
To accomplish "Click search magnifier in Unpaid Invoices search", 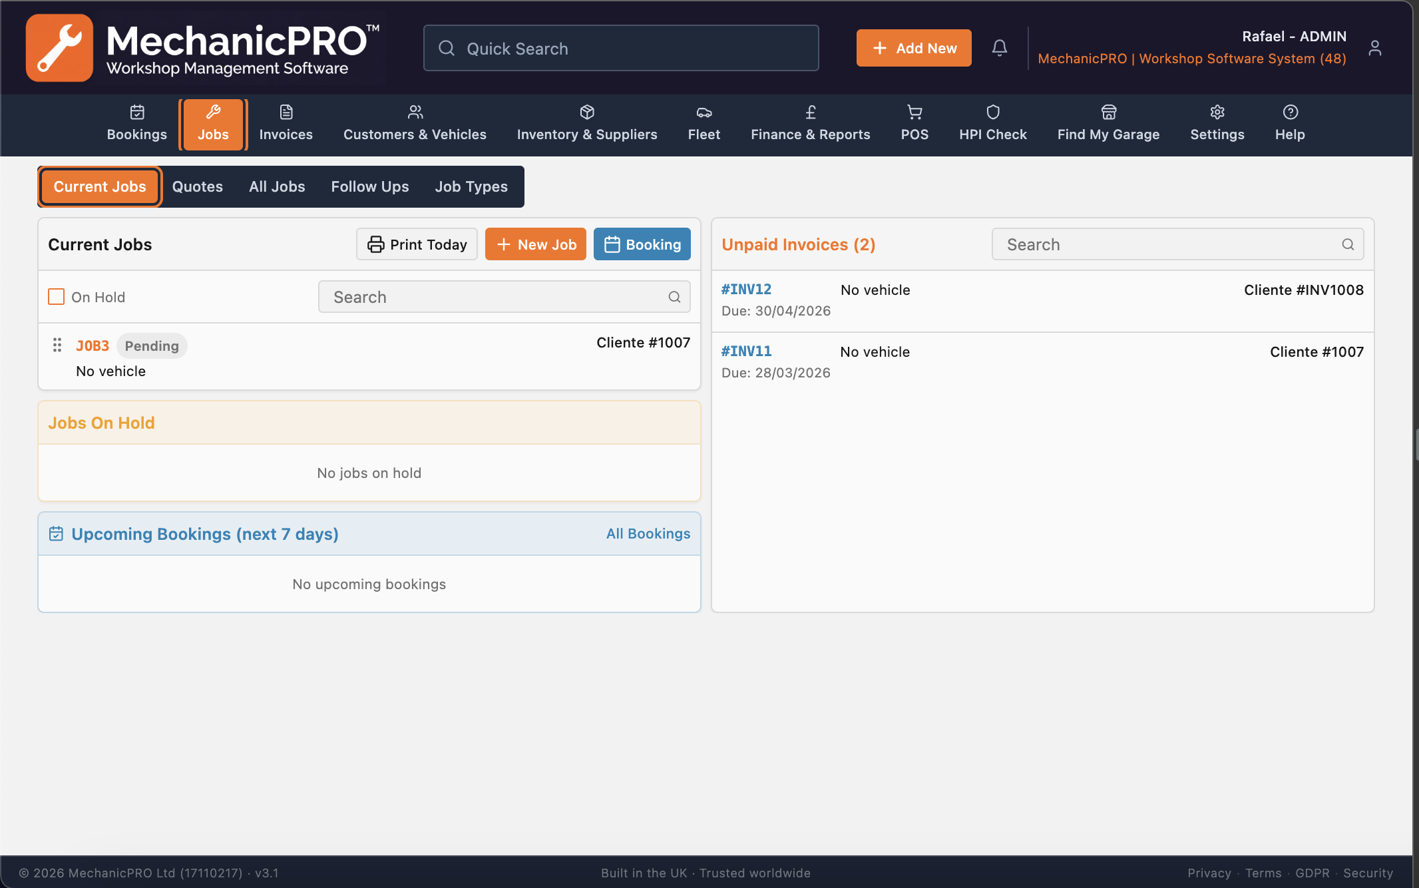I will pos(1348,244).
